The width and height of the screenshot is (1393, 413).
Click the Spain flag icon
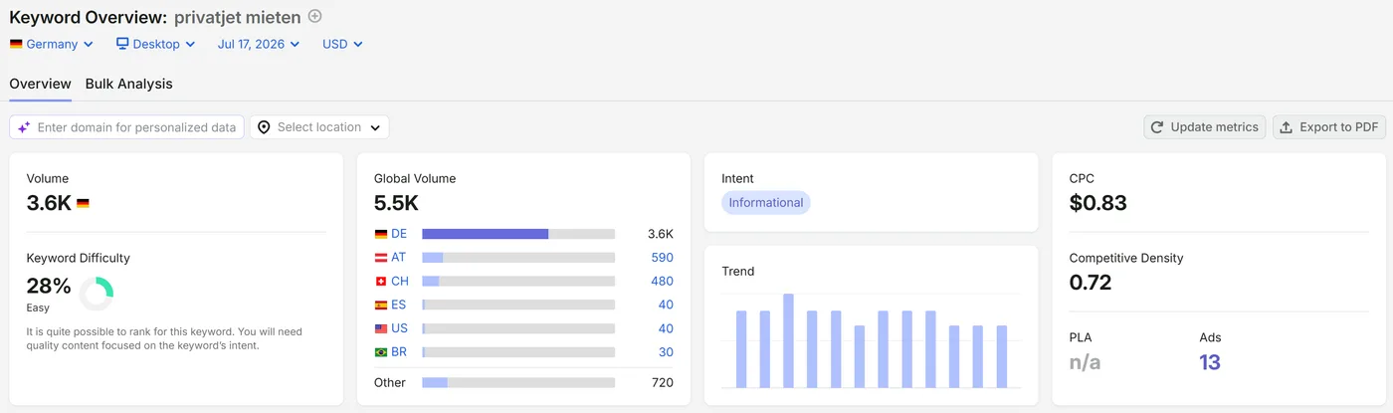(380, 305)
